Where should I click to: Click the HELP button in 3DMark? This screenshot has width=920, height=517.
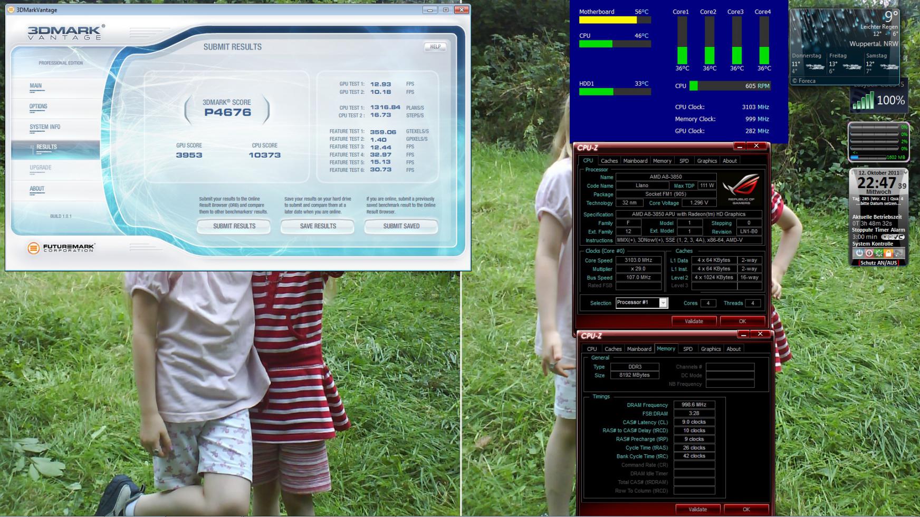pyautogui.click(x=435, y=46)
